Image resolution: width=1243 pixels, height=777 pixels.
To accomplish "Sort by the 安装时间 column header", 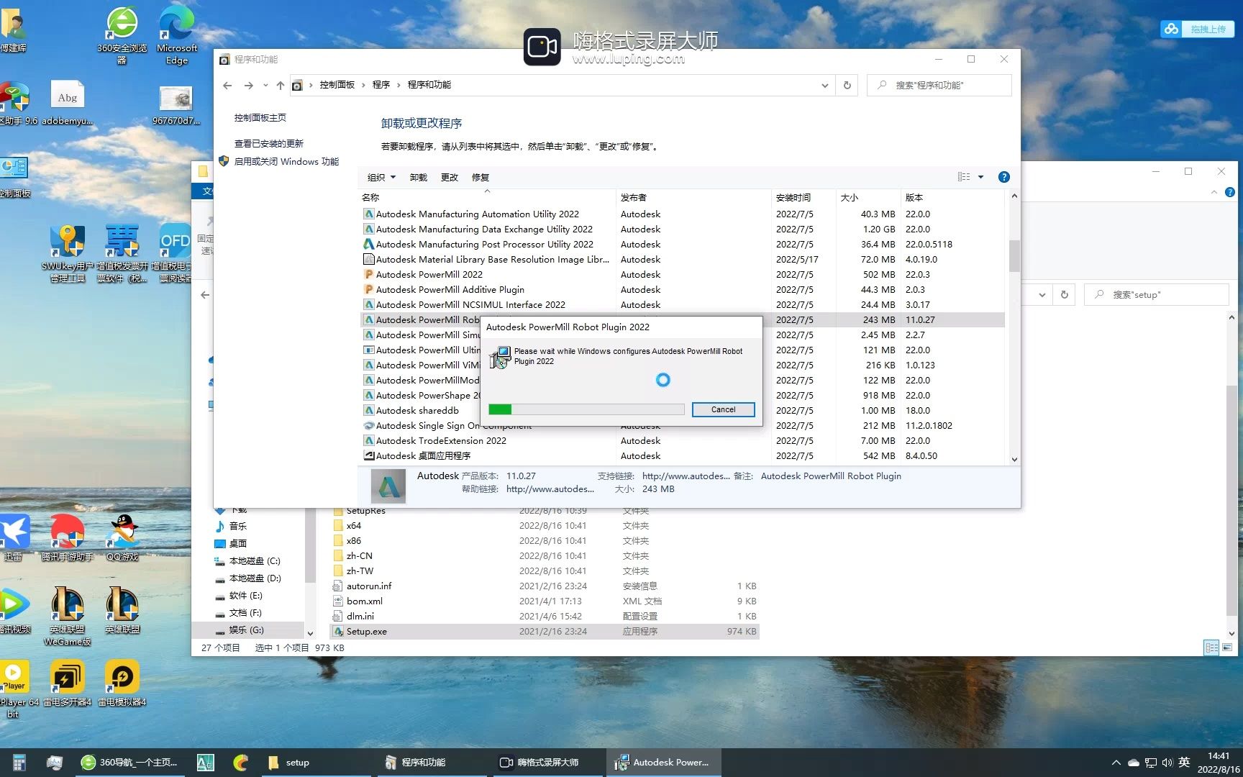I will [x=802, y=197].
